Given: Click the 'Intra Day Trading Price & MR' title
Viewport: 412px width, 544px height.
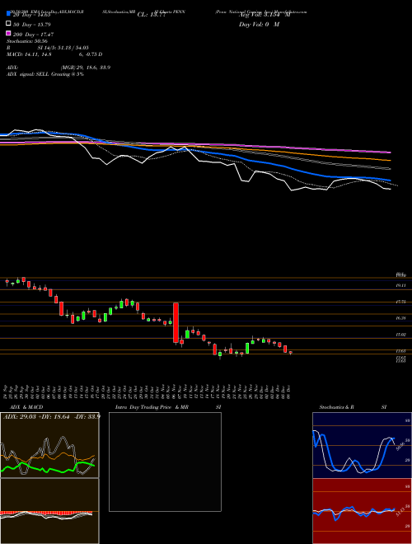Looking at the screenshot, I should (152, 407).
